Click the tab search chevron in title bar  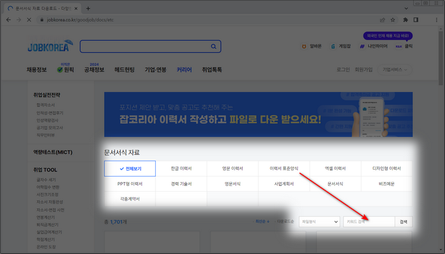click(x=406, y=8)
